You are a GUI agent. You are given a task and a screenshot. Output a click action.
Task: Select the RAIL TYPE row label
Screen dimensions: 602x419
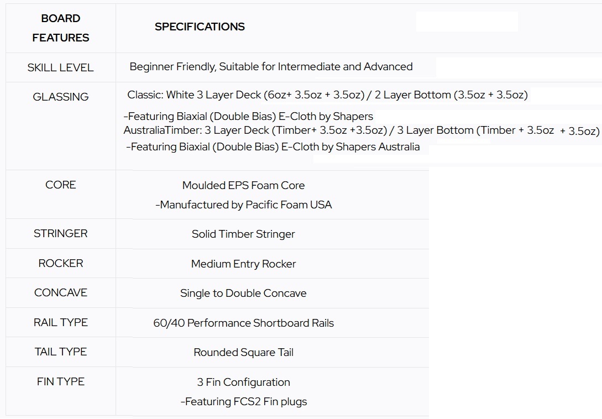pyautogui.click(x=60, y=322)
